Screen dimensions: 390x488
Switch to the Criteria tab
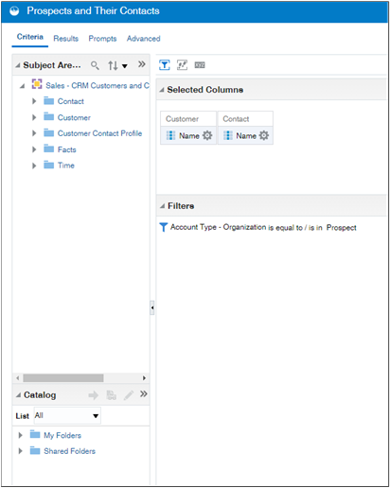pyautogui.click(x=30, y=37)
